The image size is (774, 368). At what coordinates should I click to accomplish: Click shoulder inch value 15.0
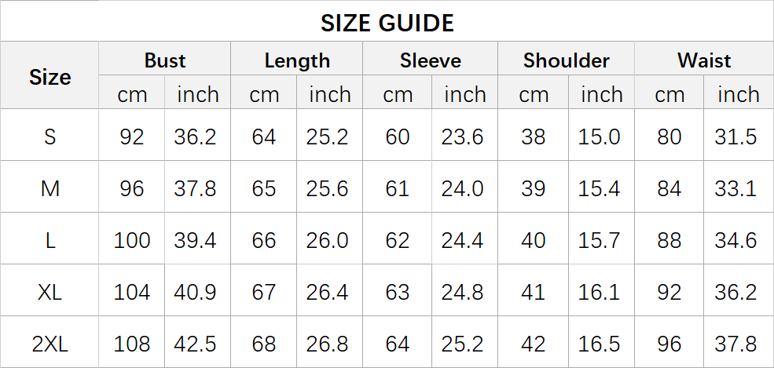click(599, 137)
